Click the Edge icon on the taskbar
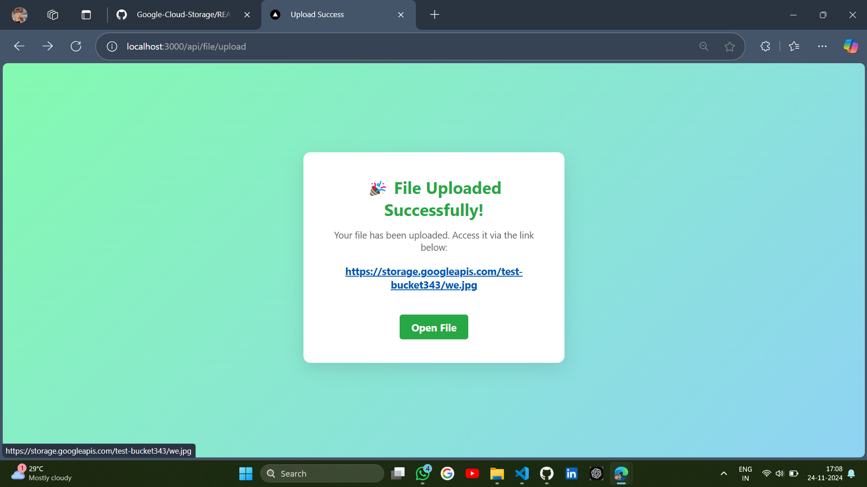Viewport: 867px width, 487px height. [x=621, y=473]
